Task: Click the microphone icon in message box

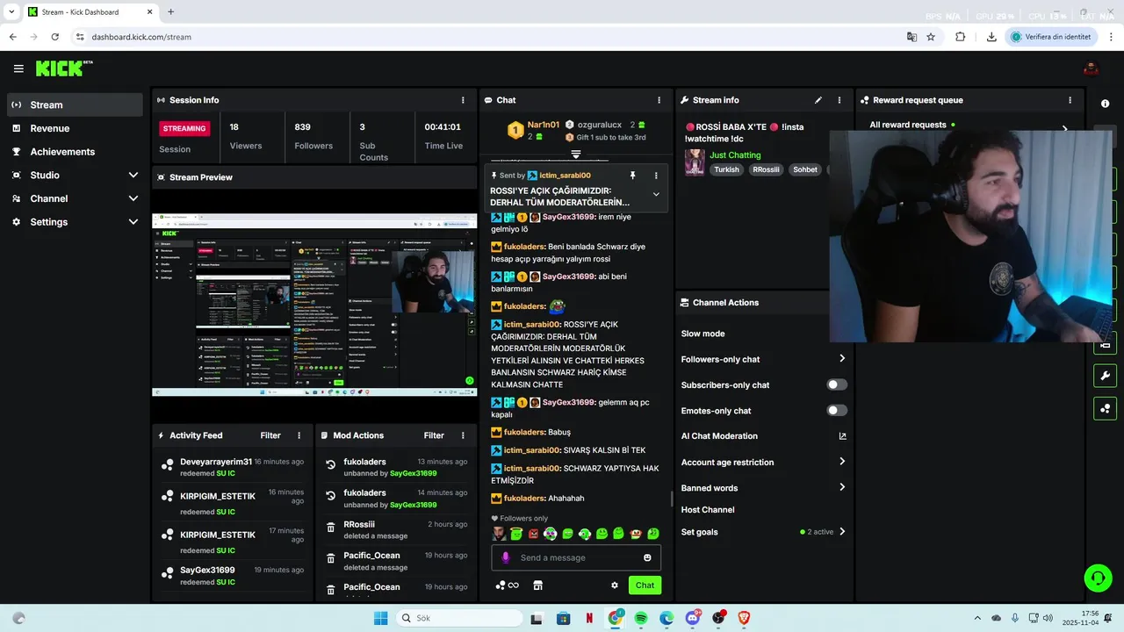Action: pos(505,557)
